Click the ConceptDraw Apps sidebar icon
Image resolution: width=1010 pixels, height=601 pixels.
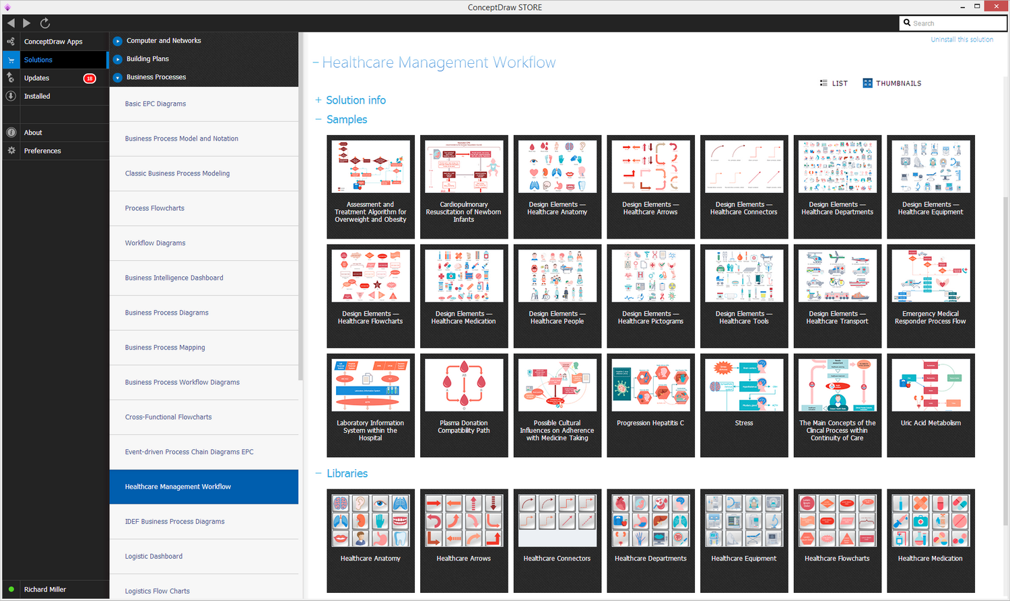coord(11,42)
